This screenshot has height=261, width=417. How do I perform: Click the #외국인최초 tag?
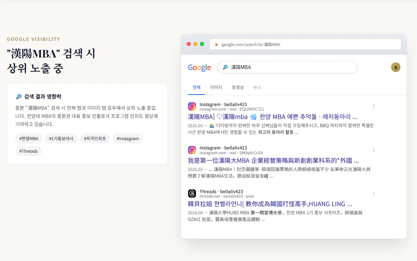coord(95,139)
